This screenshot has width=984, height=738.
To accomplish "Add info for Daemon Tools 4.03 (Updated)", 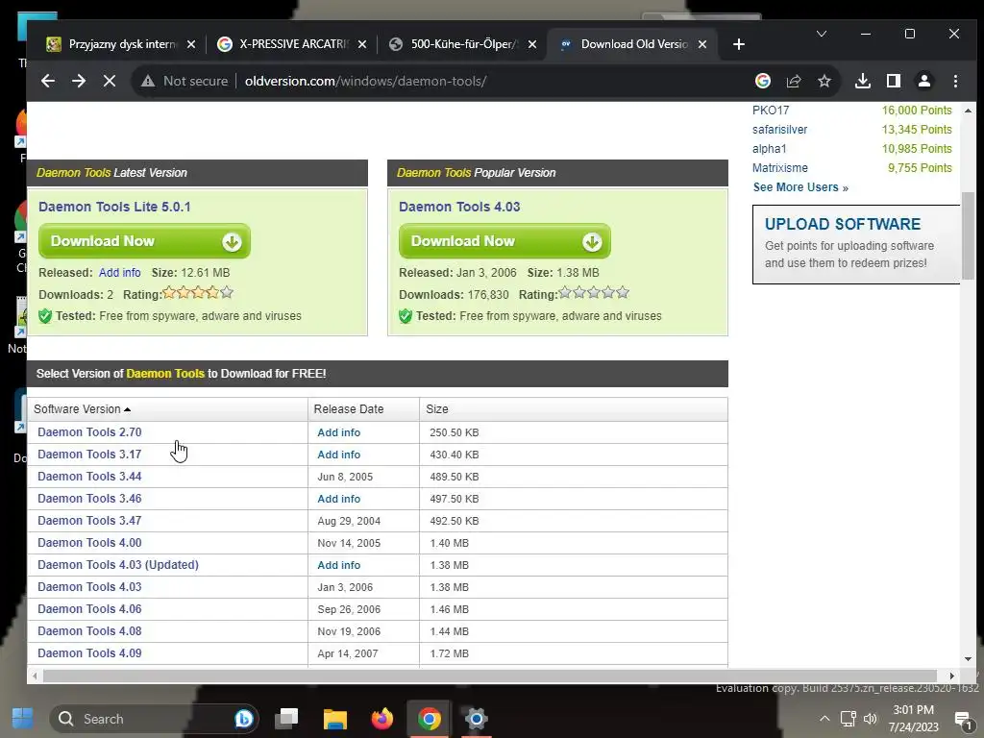I will 339,565.
